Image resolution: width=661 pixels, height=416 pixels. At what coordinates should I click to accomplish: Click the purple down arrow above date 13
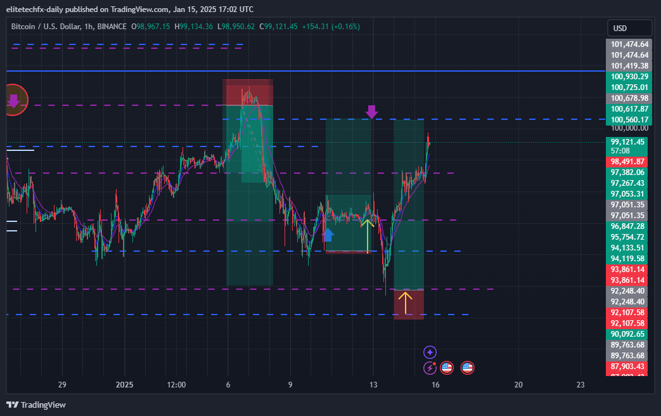click(x=371, y=112)
